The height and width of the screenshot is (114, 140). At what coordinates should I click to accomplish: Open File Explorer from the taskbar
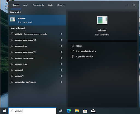click(x=77, y=111)
